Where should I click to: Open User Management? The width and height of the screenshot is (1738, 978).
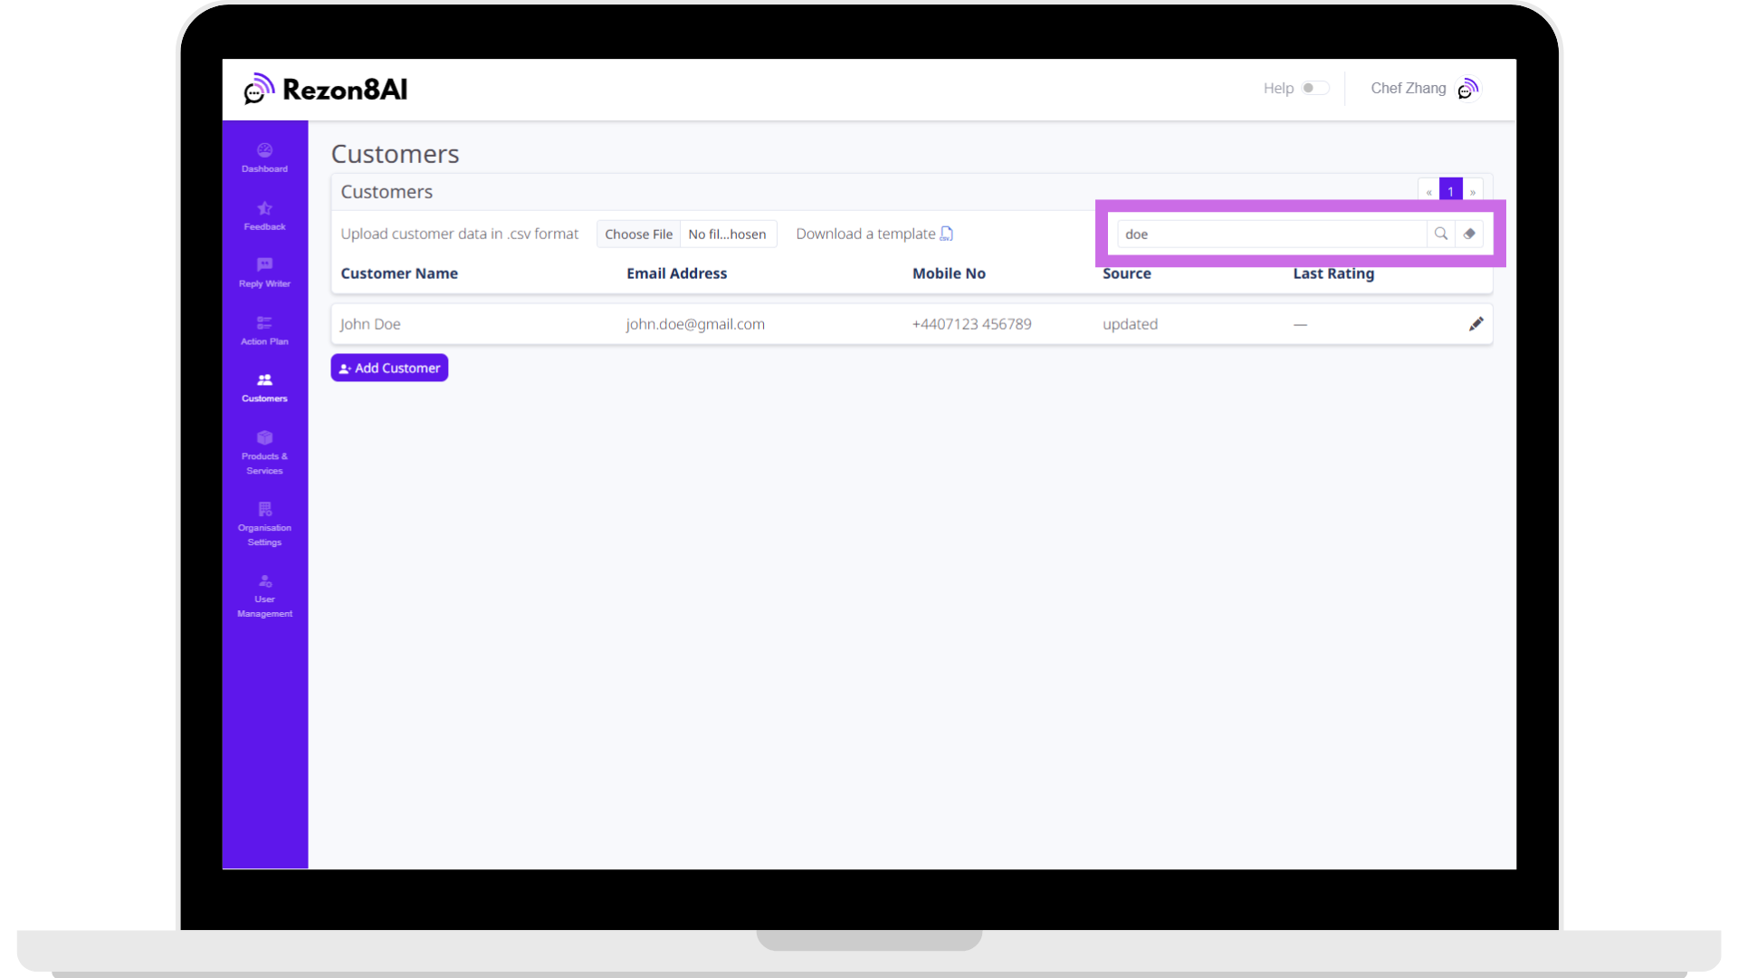[263, 595]
